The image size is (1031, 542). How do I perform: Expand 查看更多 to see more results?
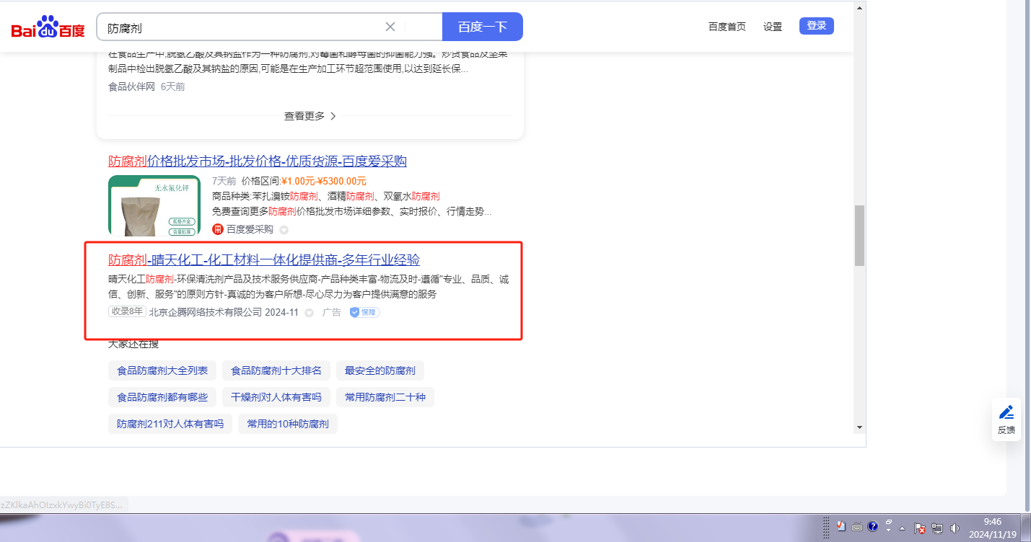coord(310,116)
